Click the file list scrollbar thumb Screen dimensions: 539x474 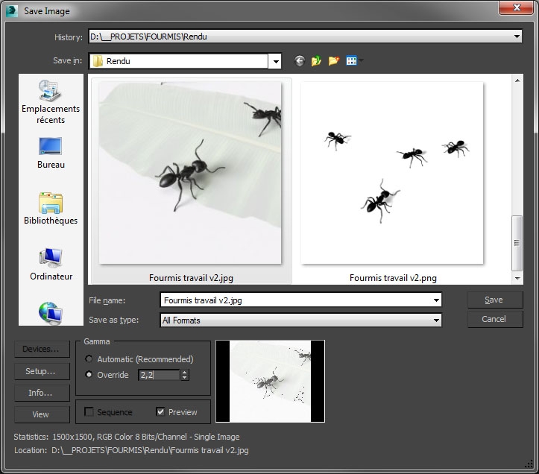click(517, 243)
